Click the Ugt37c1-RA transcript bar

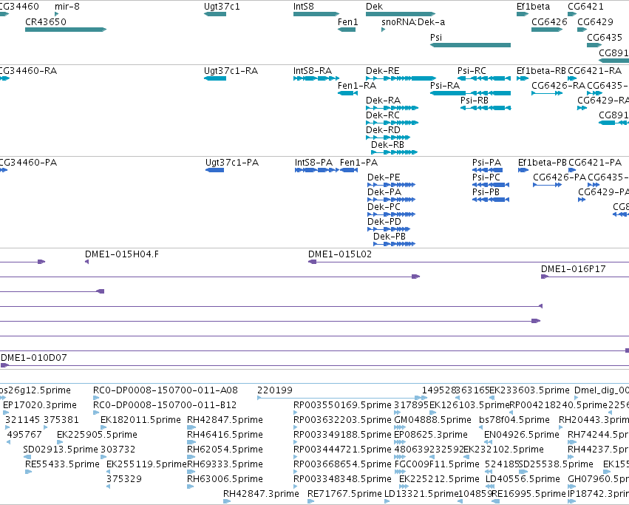pyautogui.click(x=215, y=78)
